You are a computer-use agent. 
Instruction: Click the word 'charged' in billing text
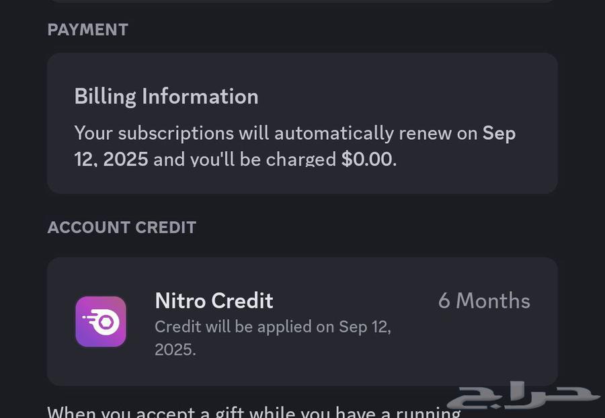tap(301, 159)
